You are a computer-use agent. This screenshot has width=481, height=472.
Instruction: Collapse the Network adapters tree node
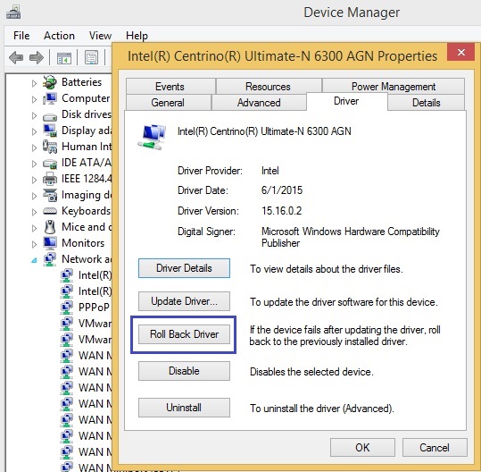click(x=34, y=260)
